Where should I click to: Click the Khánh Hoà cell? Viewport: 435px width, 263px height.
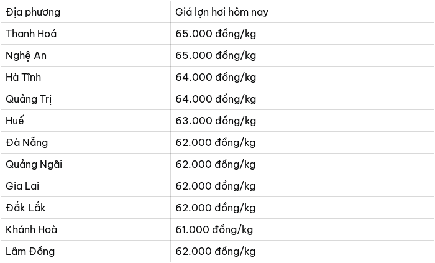(86, 229)
